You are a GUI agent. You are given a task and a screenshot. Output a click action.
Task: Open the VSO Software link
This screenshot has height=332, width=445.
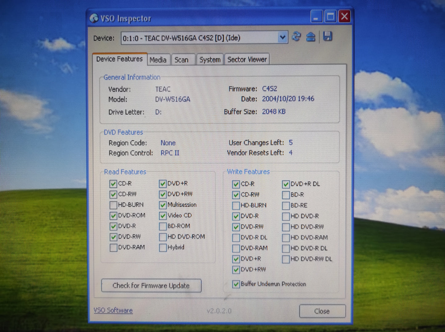click(x=113, y=310)
